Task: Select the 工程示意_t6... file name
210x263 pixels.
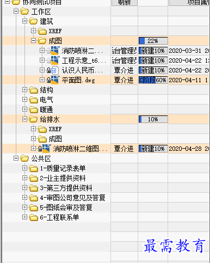Action: (84, 60)
